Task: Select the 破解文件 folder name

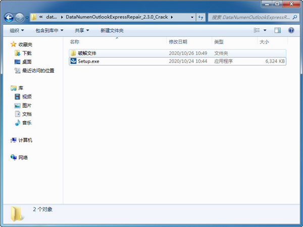Action: click(x=87, y=53)
